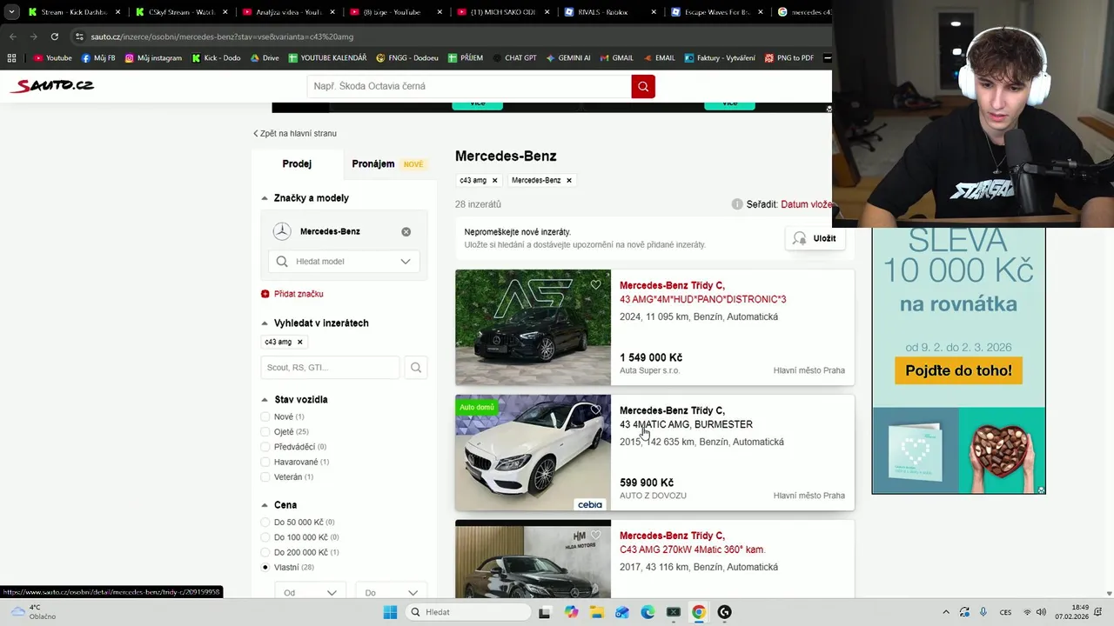Click the info icon next to Seřadit
The image size is (1114, 626).
(x=737, y=204)
